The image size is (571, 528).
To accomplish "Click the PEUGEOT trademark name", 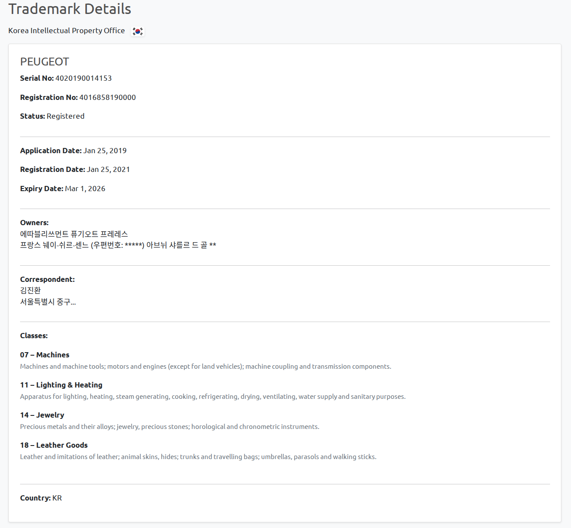I will 44,62.
